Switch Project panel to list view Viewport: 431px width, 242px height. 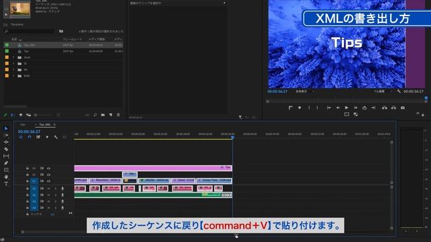(x=13, y=115)
